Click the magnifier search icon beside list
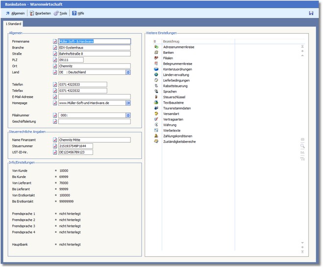 [302, 146]
